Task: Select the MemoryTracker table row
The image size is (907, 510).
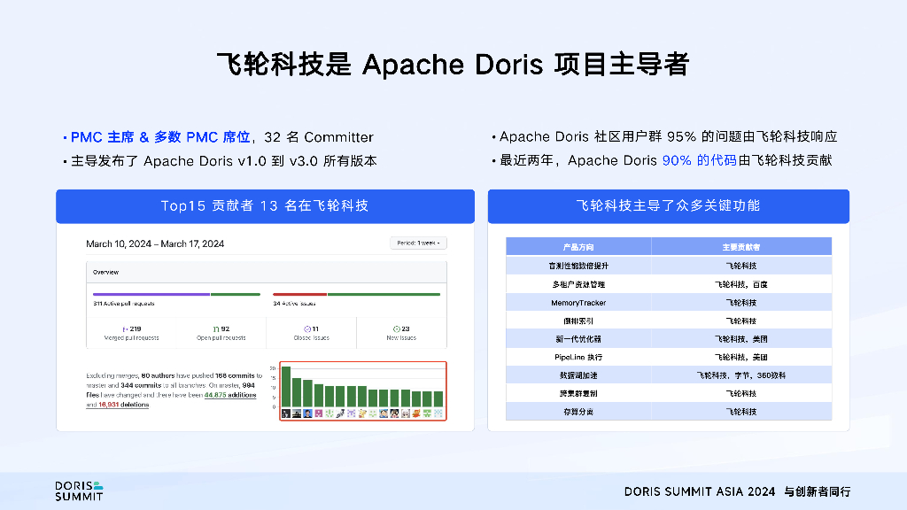Action: point(668,303)
